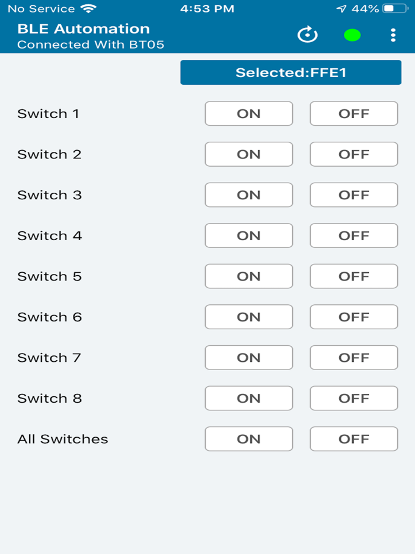
Task: Turn All Switches OFF
Action: [353, 439]
